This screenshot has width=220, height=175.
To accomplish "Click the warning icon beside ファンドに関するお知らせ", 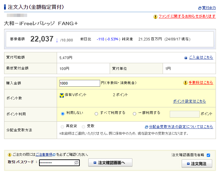I will click(x=155, y=16).
